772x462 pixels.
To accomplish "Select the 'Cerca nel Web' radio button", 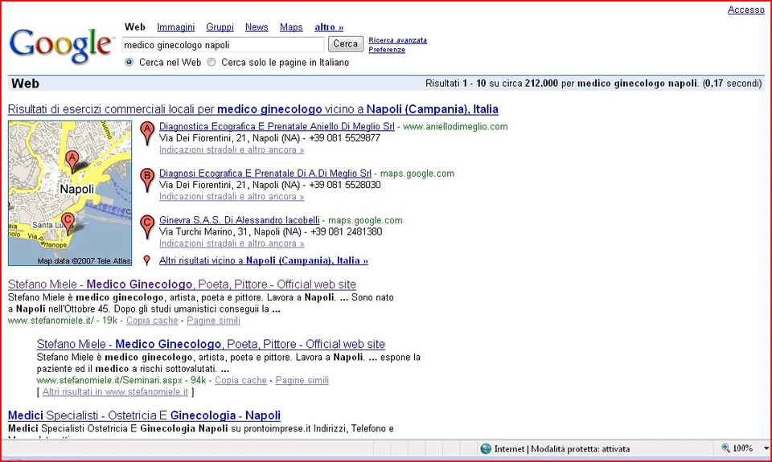I will click(x=129, y=63).
